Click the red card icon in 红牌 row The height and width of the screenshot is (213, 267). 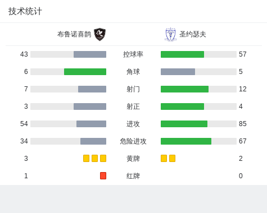tap(103, 175)
